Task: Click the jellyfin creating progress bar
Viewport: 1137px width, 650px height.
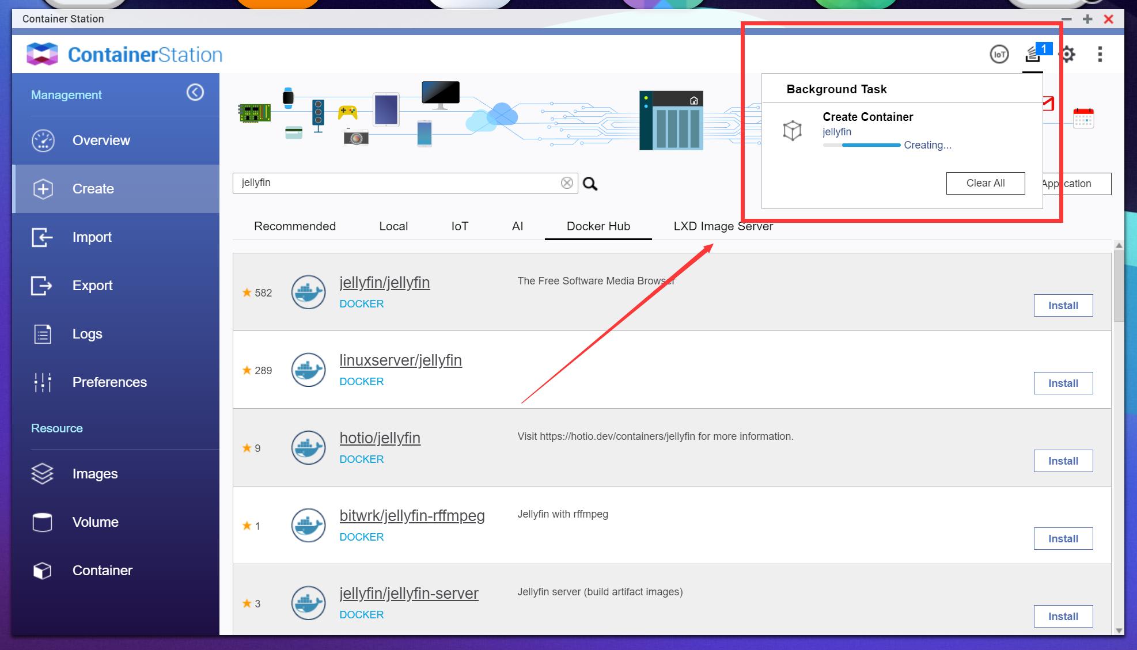Action: 861,145
